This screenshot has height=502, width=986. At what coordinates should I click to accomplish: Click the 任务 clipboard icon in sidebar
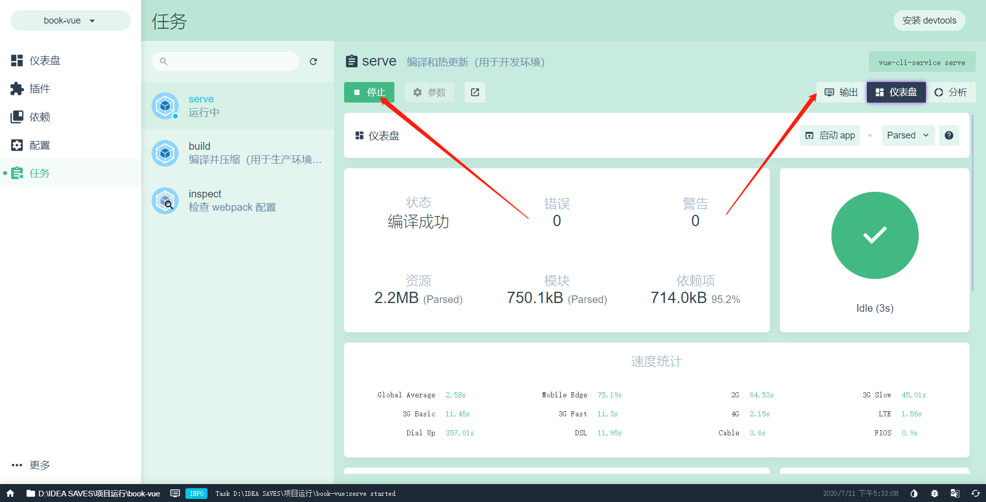point(17,173)
